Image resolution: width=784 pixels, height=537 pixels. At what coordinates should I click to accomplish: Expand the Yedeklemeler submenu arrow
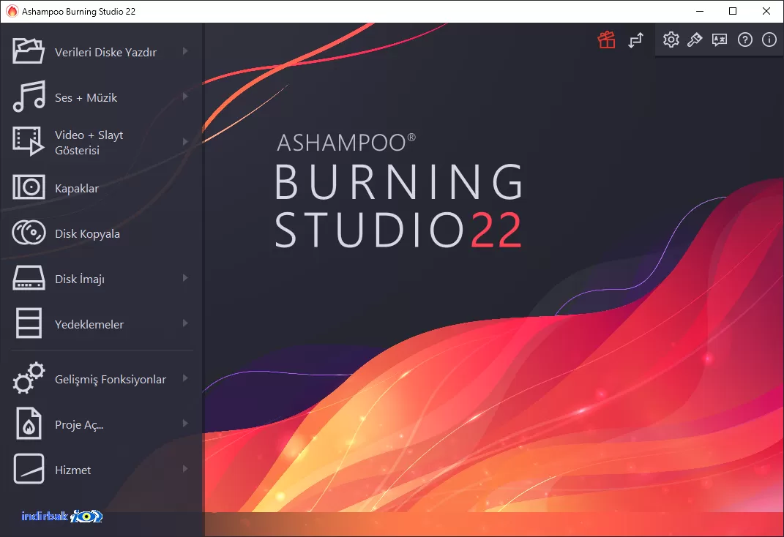click(185, 323)
